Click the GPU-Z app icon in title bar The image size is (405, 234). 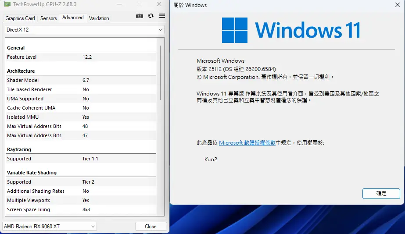point(7,4)
